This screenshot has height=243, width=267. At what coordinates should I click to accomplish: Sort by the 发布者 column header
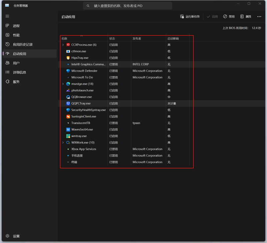coord(137,39)
